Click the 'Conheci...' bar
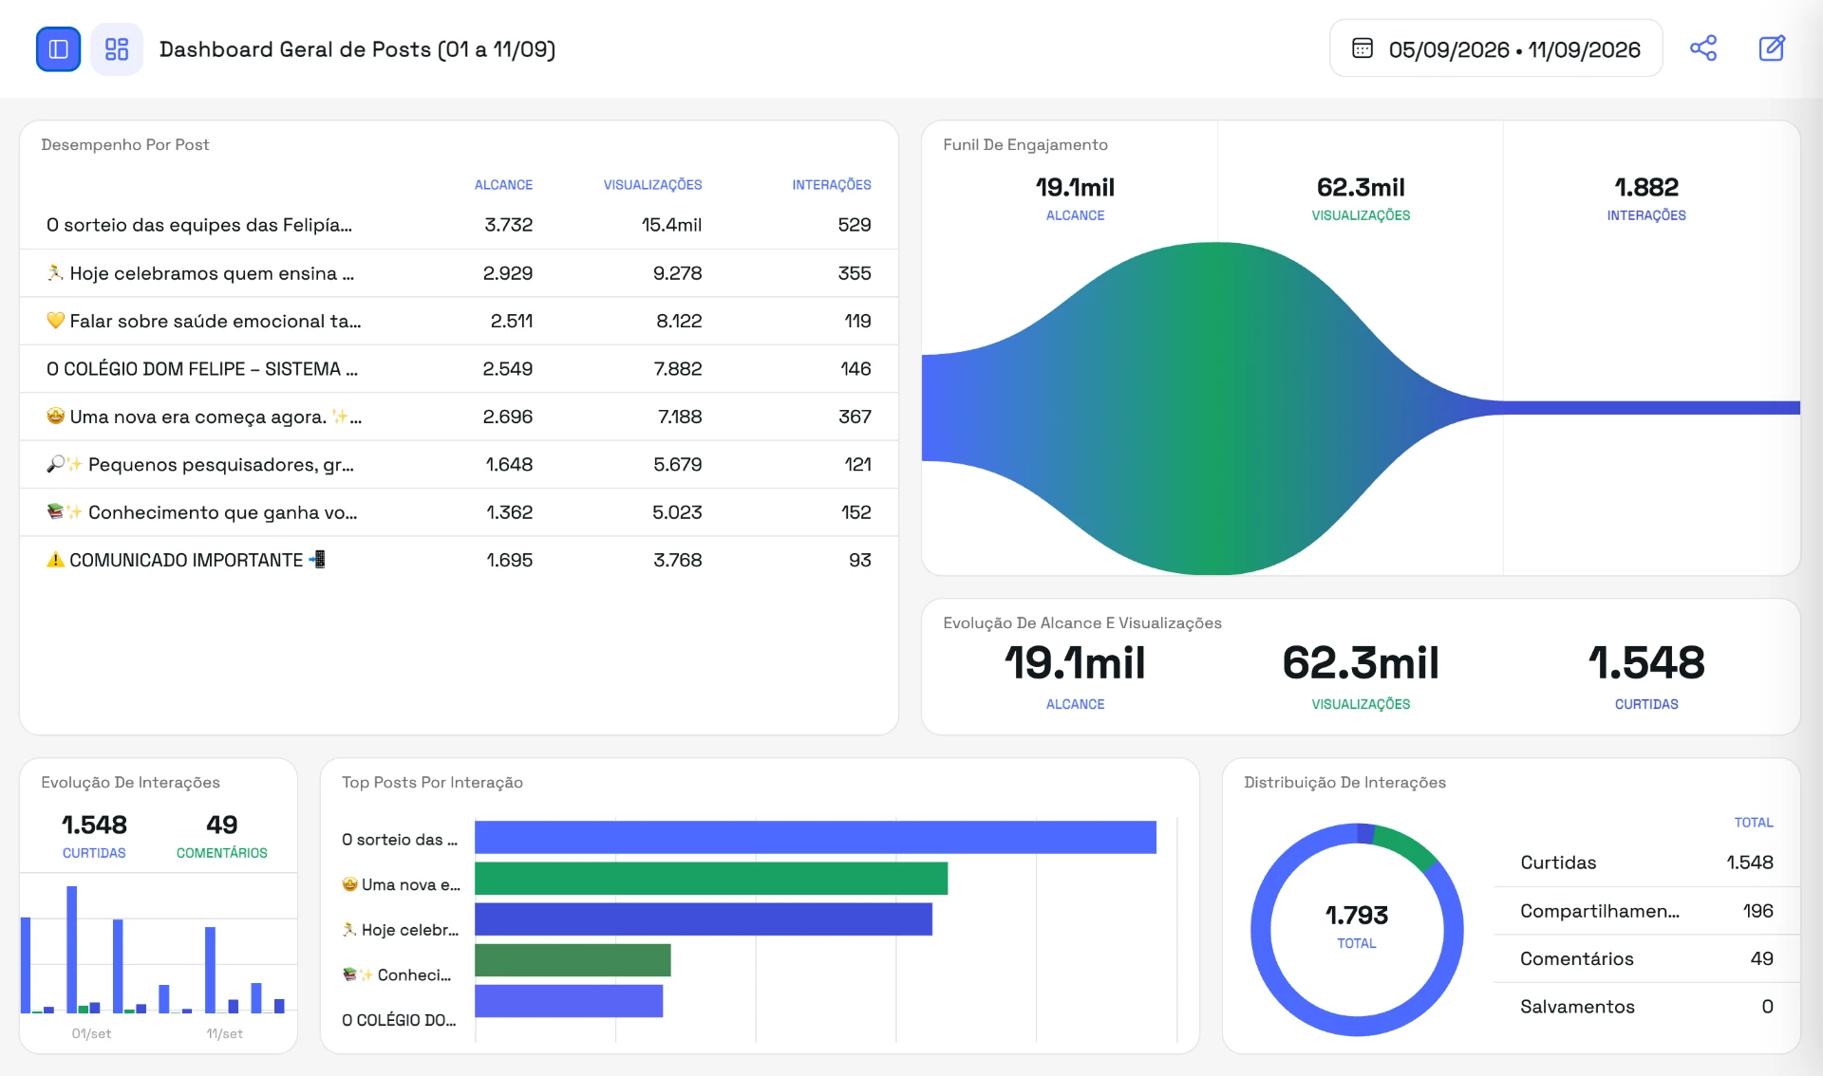Viewport: 1823px width, 1076px height. [x=573, y=960]
